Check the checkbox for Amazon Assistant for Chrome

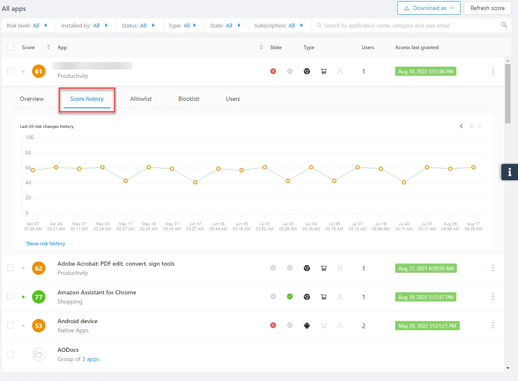tap(10, 296)
